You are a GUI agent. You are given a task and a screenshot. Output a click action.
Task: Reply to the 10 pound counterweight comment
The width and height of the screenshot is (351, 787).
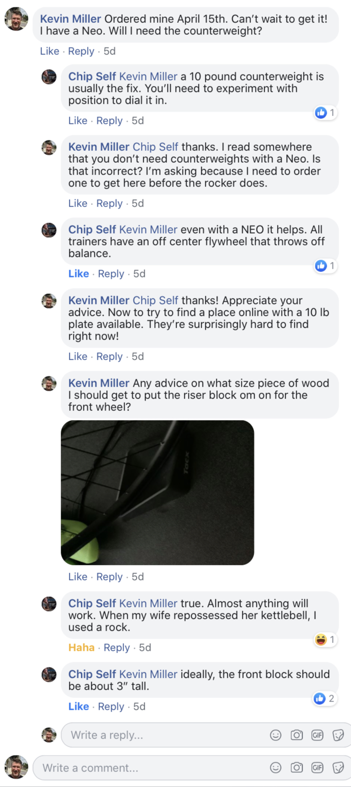(x=110, y=121)
